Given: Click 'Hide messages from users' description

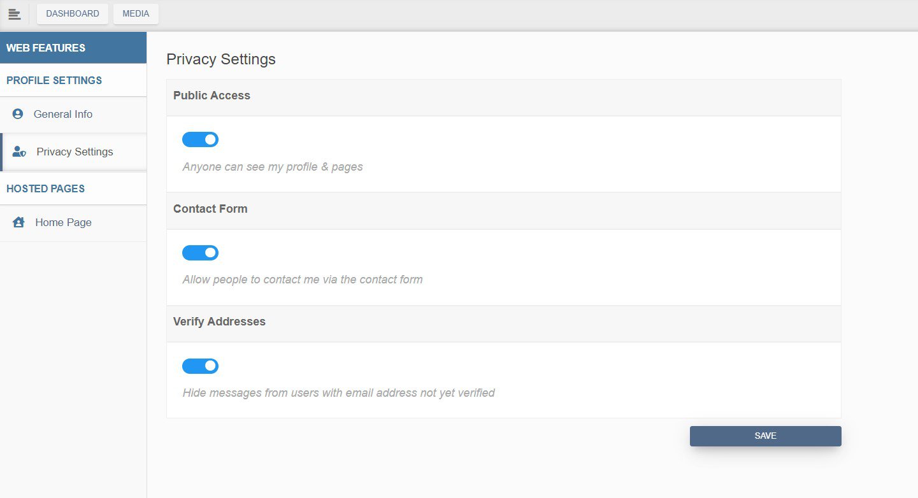Looking at the screenshot, I should (x=339, y=393).
